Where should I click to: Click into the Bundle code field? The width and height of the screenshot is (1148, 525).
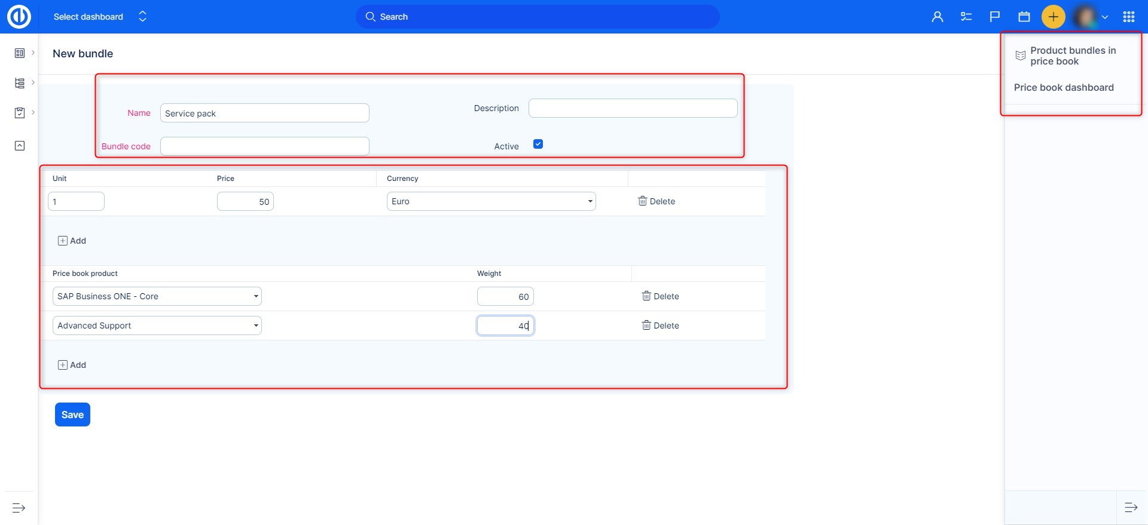[264, 146]
